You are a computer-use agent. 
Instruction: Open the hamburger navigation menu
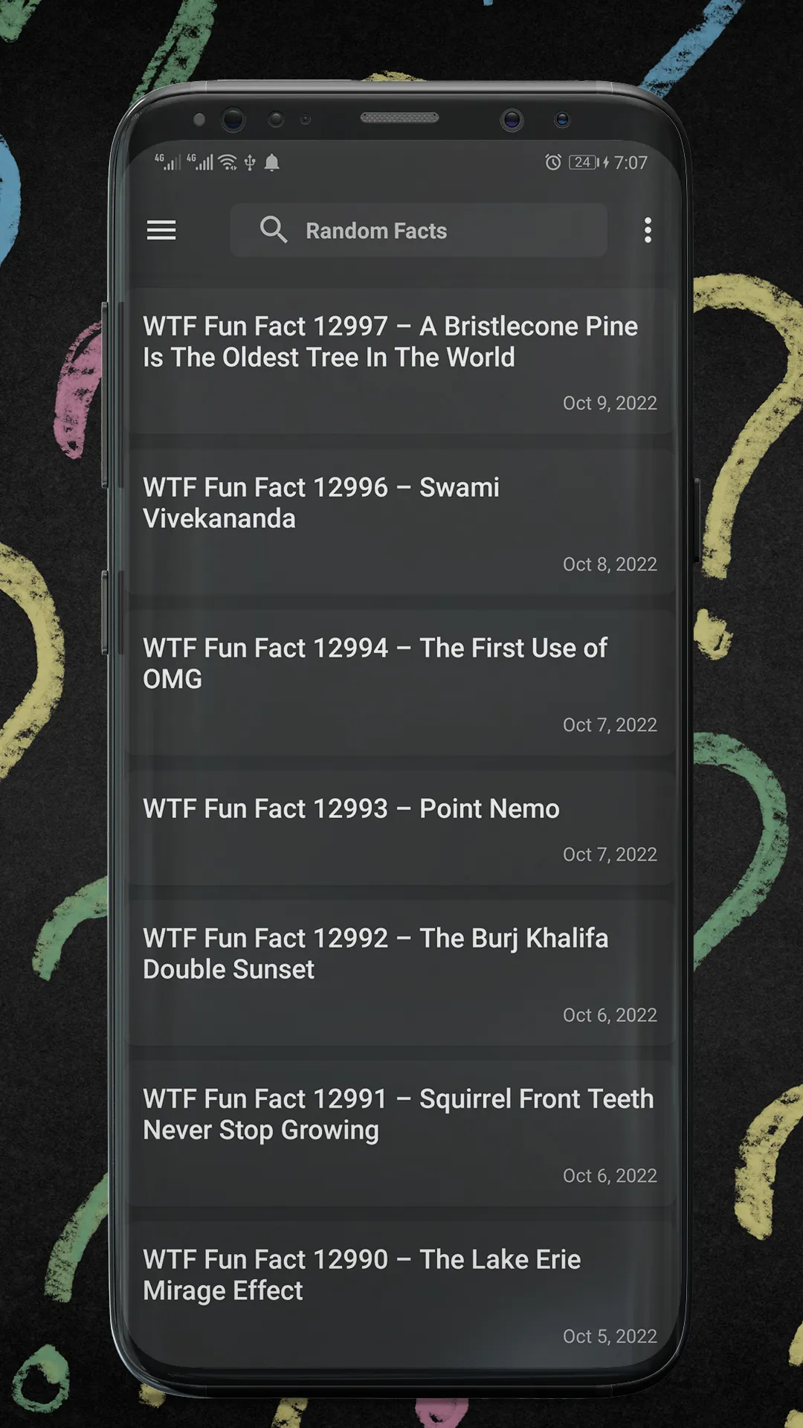coord(161,231)
